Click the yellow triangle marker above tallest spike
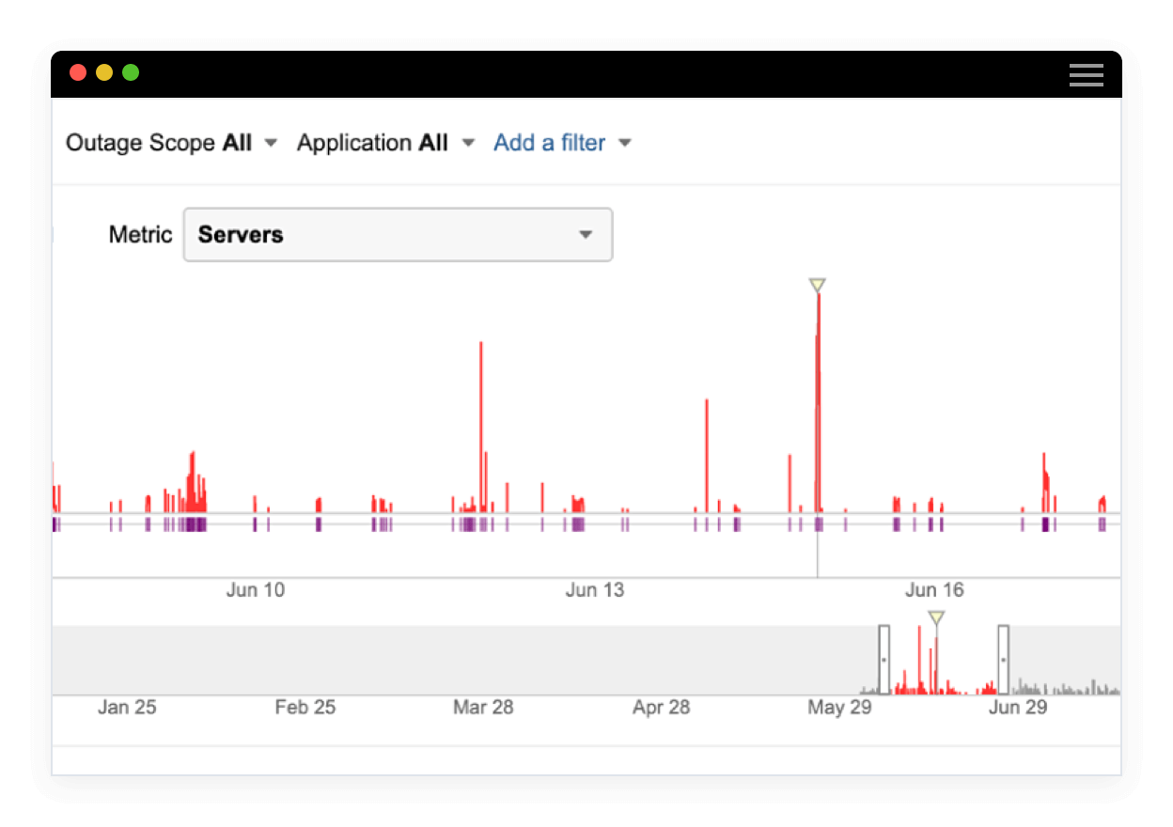Screen dimensions: 1173x827 817,285
